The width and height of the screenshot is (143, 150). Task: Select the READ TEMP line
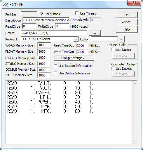click(50, 106)
